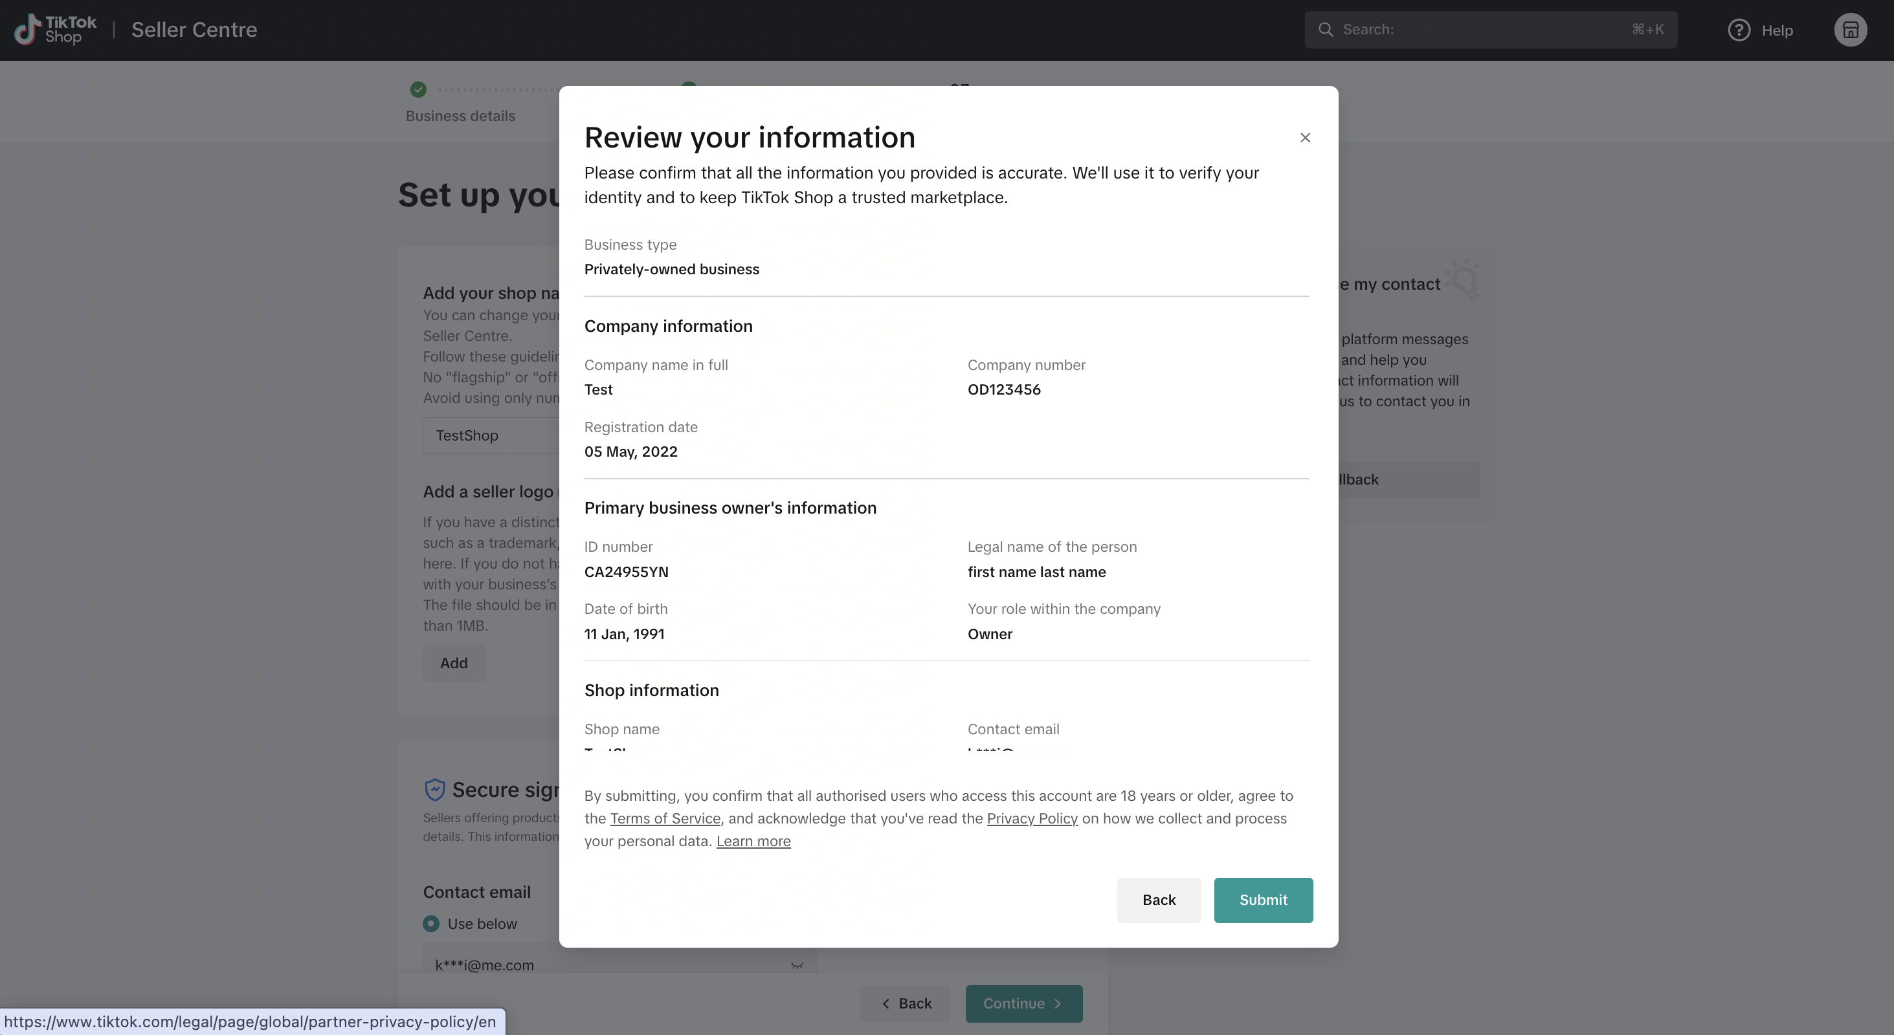This screenshot has height=1035, width=1894.
Task: Close the Review your information dialog
Action: tap(1305, 138)
